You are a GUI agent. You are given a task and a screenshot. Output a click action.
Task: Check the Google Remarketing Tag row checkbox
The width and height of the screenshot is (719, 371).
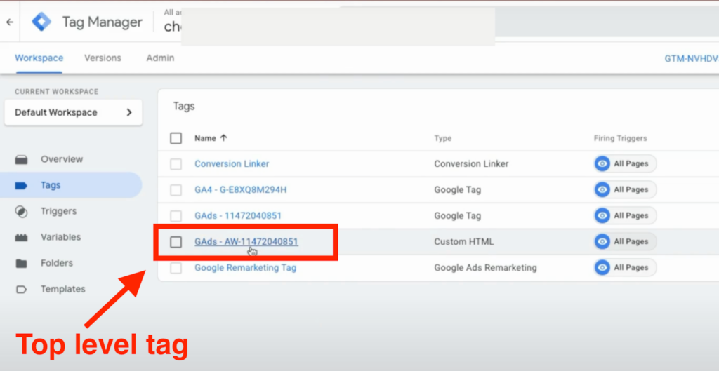[176, 268]
